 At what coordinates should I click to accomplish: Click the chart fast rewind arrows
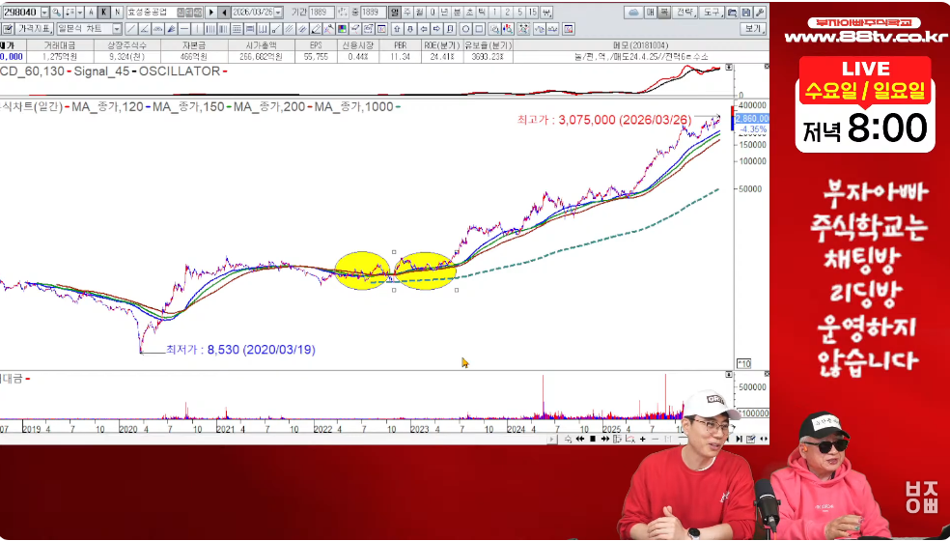coord(580,440)
